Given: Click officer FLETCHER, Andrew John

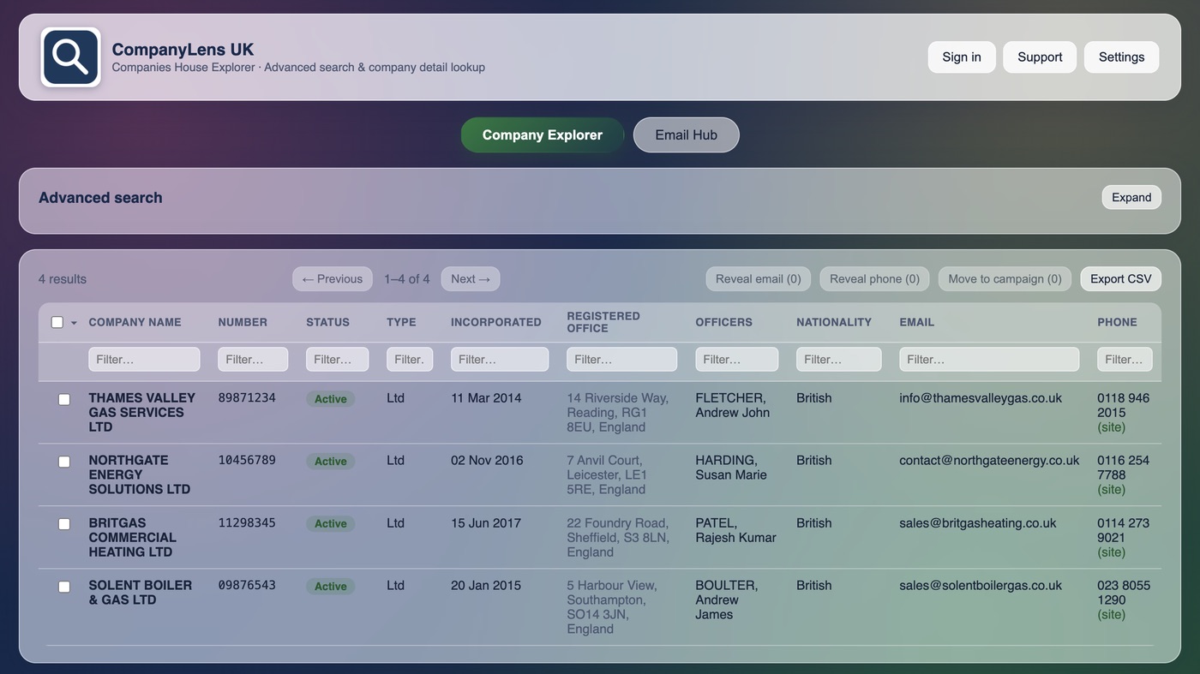Looking at the screenshot, I should 733,405.
